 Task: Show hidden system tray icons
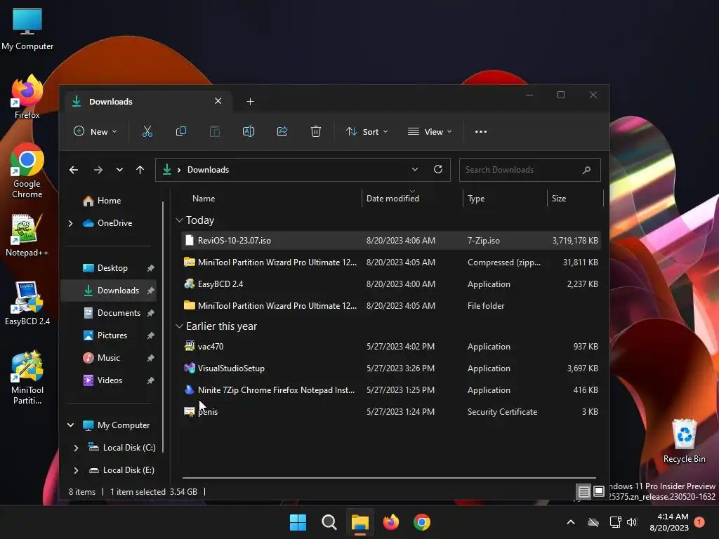coord(571,522)
